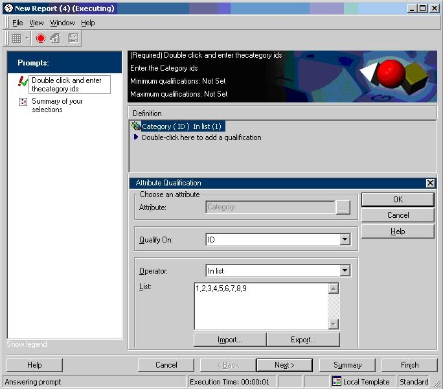443x389 pixels.
Task: Click the design view toolbar icon
Action: (x=55, y=38)
